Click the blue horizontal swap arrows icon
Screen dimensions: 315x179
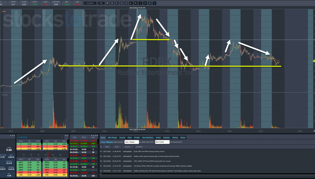(x=155, y=3)
